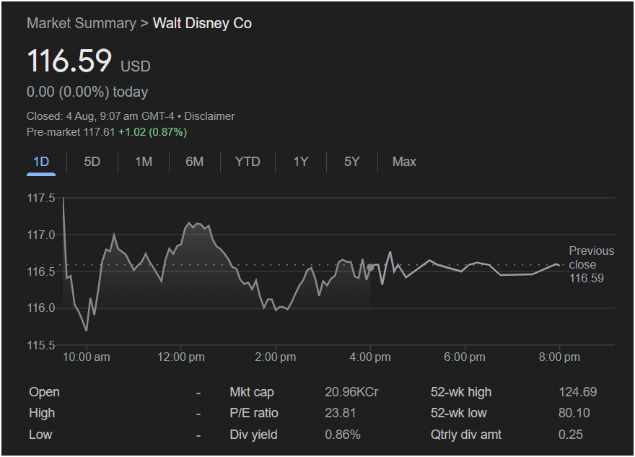Click the '6:00 pm' time axis label

(465, 357)
